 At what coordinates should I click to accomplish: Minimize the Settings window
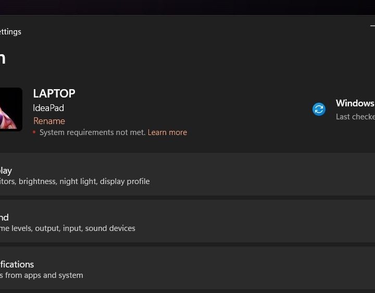coord(372,26)
